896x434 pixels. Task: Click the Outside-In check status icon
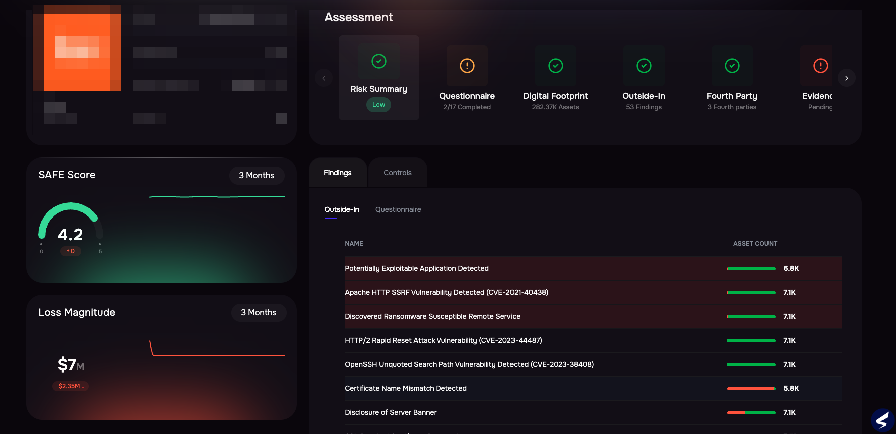(644, 66)
